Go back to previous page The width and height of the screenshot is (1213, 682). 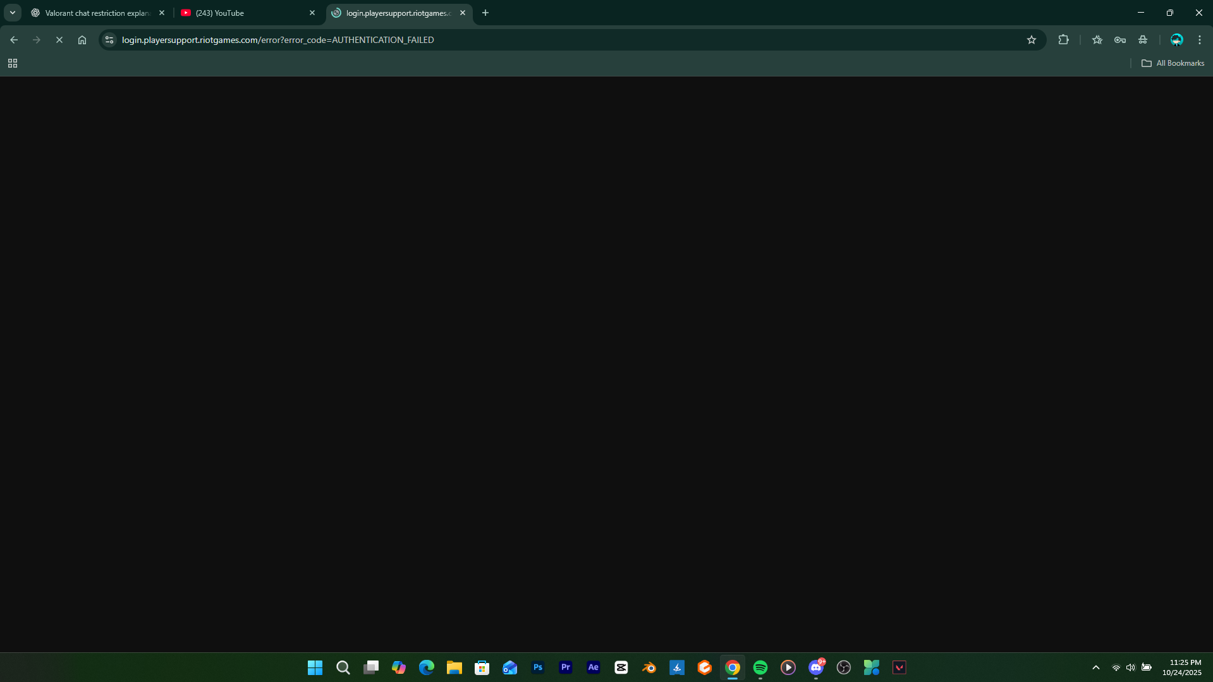click(14, 40)
